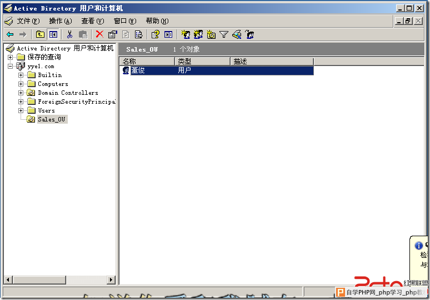This screenshot has width=430, height=300.
Task: Select the Sales_OU tree item
Action: pos(52,119)
